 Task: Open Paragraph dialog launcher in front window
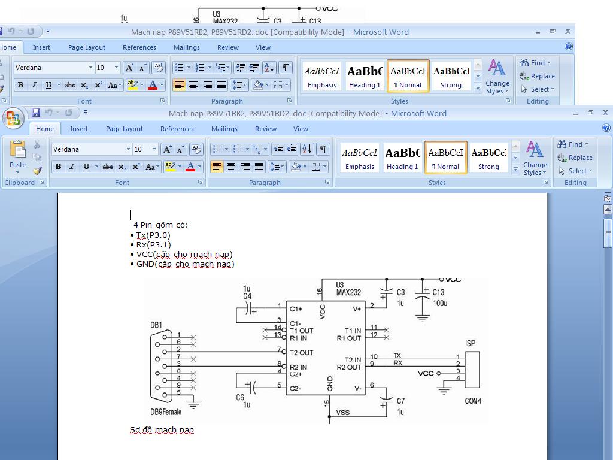[327, 182]
